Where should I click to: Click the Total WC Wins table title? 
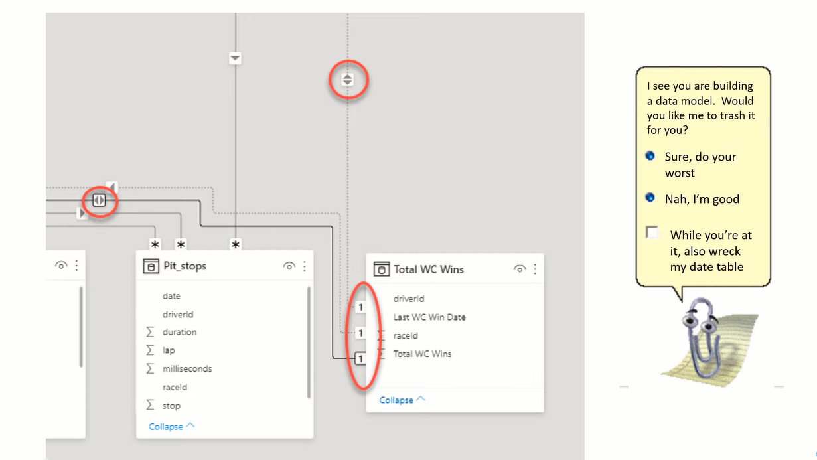tap(429, 269)
